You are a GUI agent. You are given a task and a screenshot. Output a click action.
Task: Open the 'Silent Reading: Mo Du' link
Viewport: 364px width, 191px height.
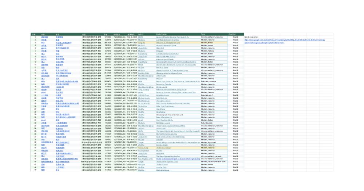(165, 120)
